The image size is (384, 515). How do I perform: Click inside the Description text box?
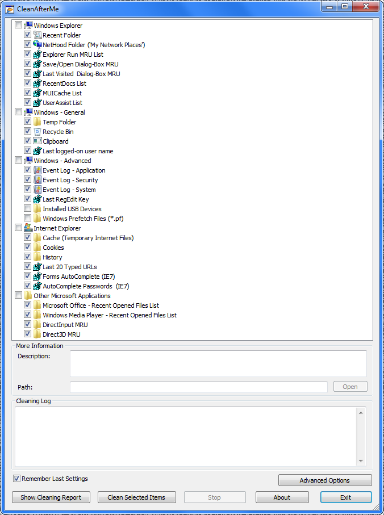218,363
